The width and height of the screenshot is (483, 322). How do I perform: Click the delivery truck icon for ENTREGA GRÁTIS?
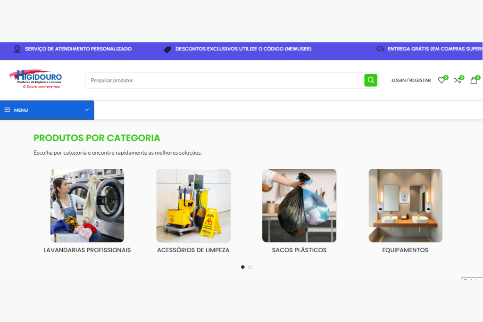(380, 49)
